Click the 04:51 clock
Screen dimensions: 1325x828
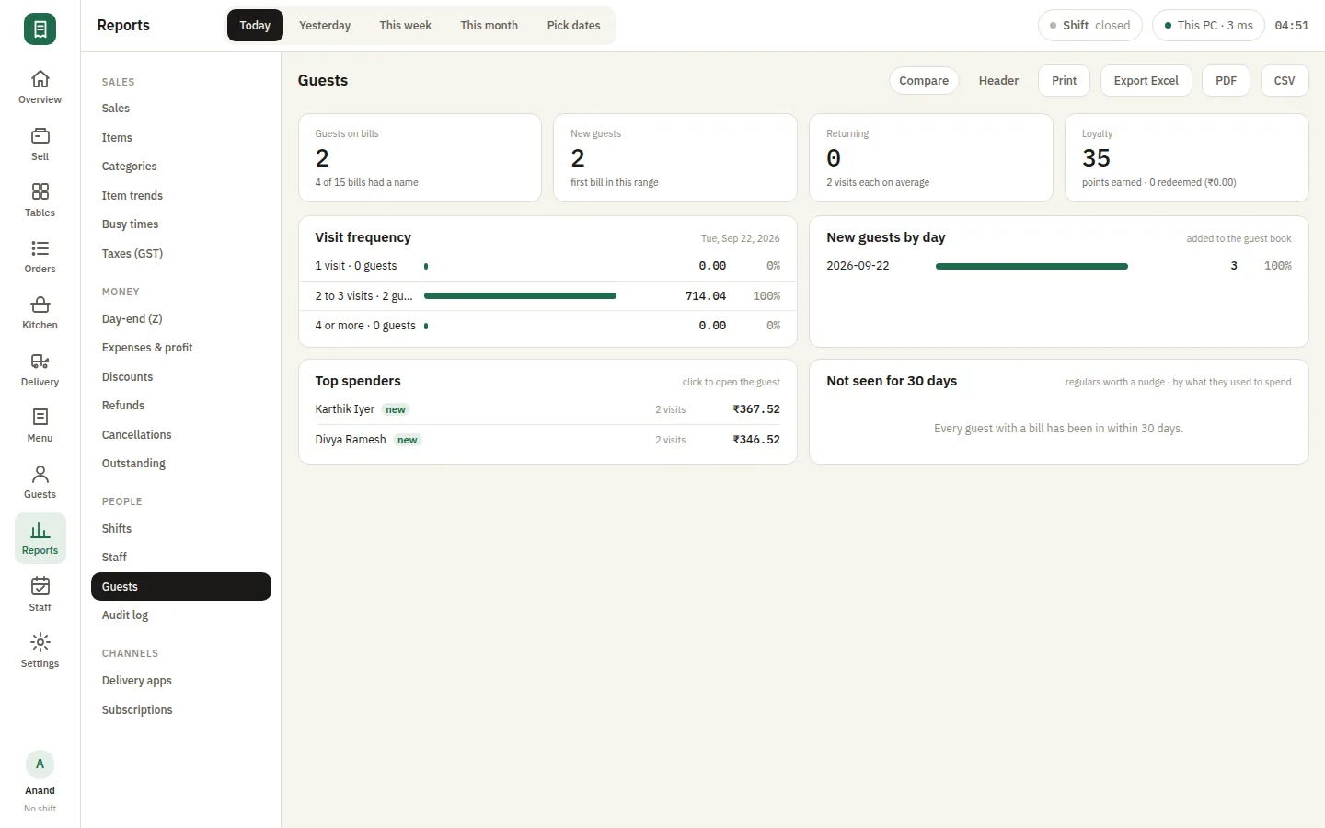click(1292, 26)
